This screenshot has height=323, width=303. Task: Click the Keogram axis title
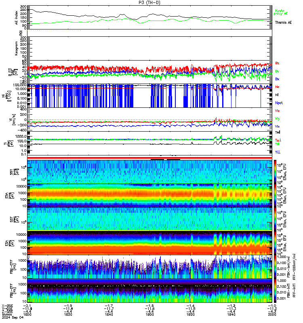click(16, 48)
